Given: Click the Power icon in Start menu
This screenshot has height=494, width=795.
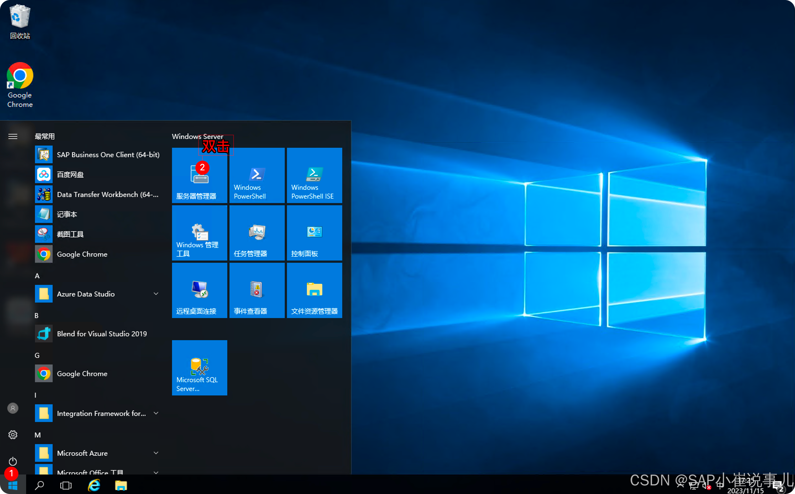Looking at the screenshot, I should (13, 461).
